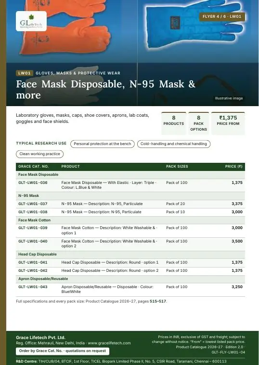
Task: Click the 'Head Cap Disposable' group row
Action: [x=130, y=255]
